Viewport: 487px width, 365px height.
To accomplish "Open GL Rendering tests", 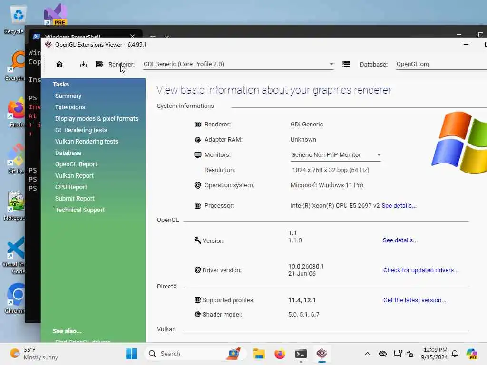I will (x=81, y=130).
